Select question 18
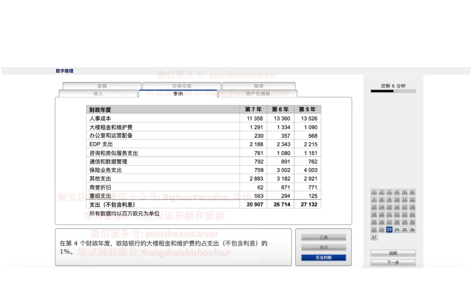471x294 pixels. pyautogui.click(x=411, y=207)
